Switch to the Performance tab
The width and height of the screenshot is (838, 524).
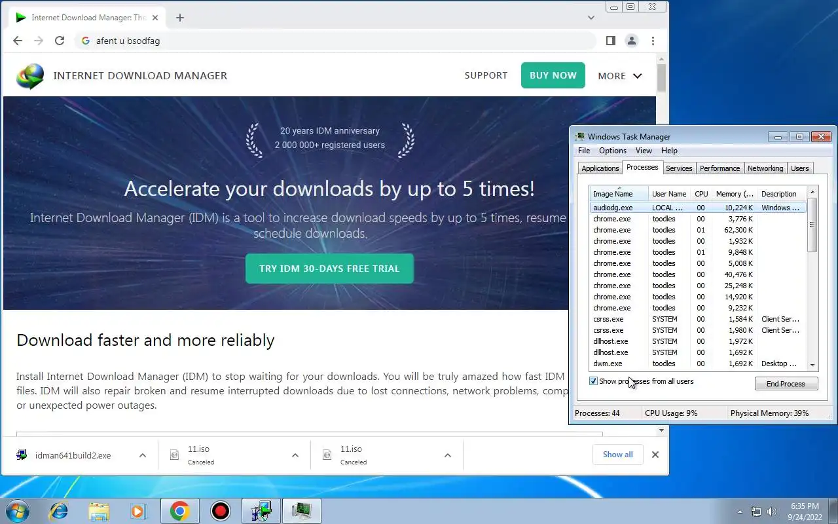pyautogui.click(x=720, y=168)
